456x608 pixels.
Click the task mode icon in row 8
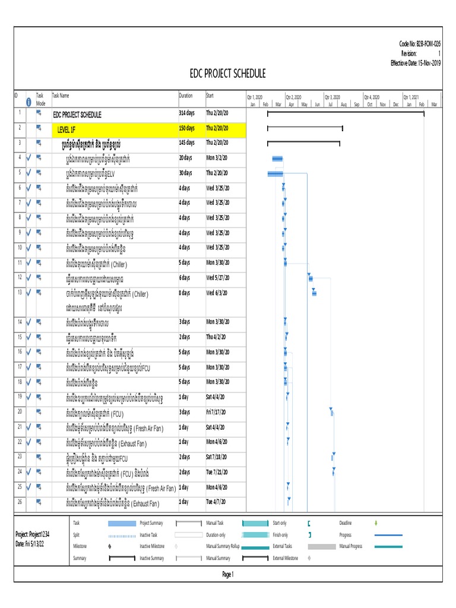[x=39, y=218]
